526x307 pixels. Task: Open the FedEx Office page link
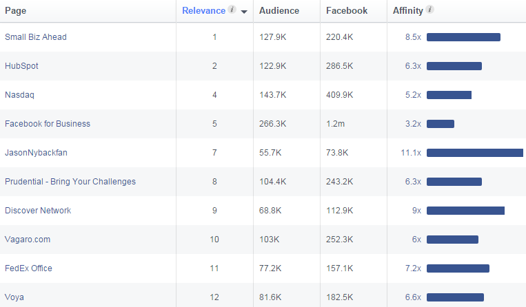point(28,268)
